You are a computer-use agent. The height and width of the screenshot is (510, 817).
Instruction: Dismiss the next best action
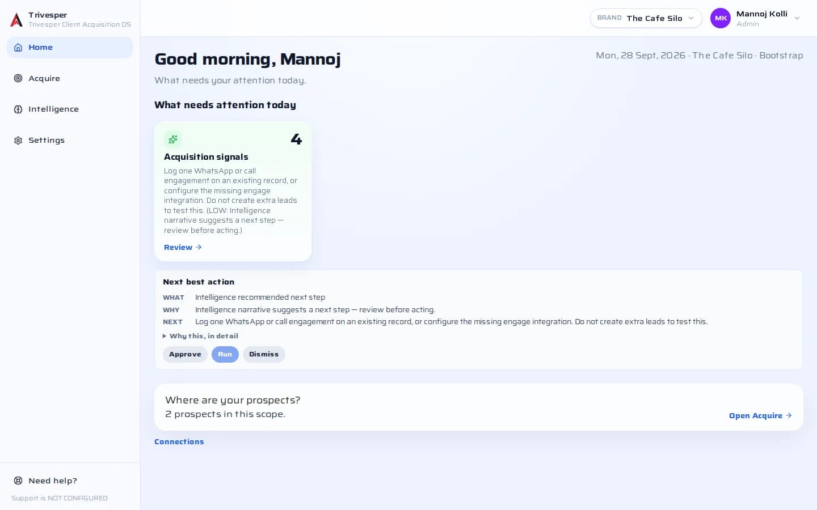[x=264, y=354]
